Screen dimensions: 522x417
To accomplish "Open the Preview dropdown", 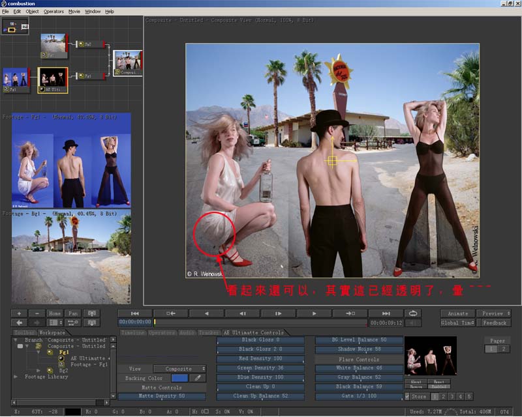I will pyautogui.click(x=494, y=313).
